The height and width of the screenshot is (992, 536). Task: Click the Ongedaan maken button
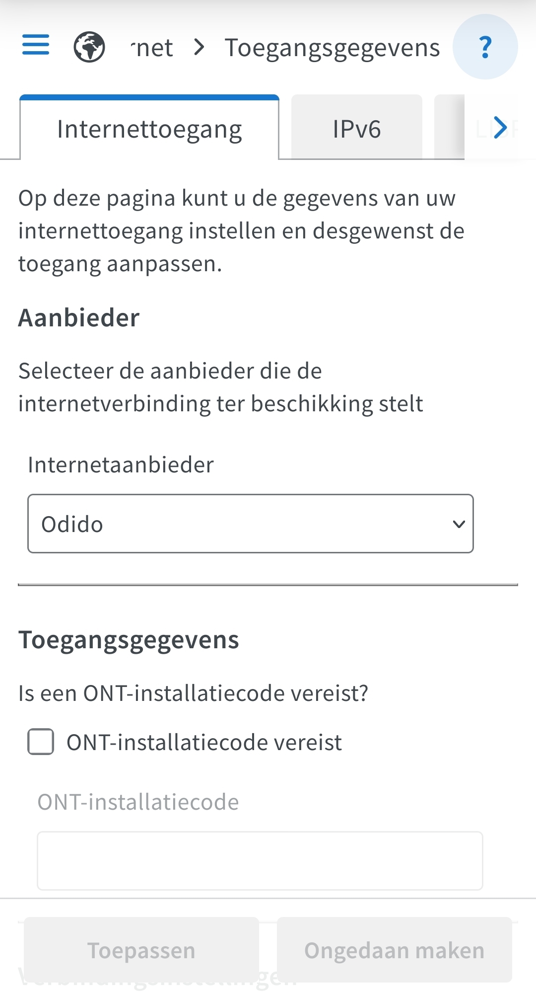coord(395,950)
